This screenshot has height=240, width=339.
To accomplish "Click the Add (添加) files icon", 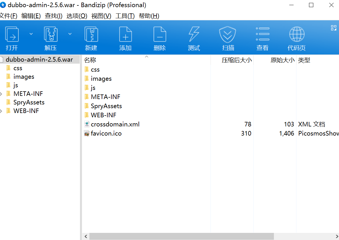I will (125, 35).
